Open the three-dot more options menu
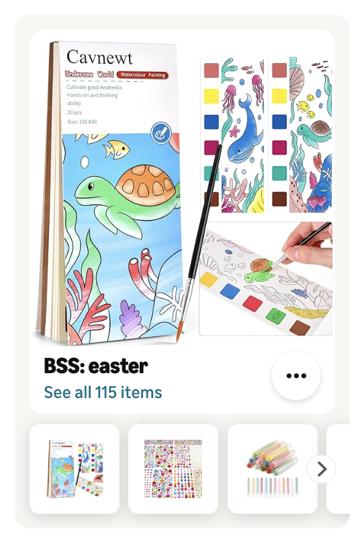Viewport: 364px width, 546px height. click(x=296, y=376)
